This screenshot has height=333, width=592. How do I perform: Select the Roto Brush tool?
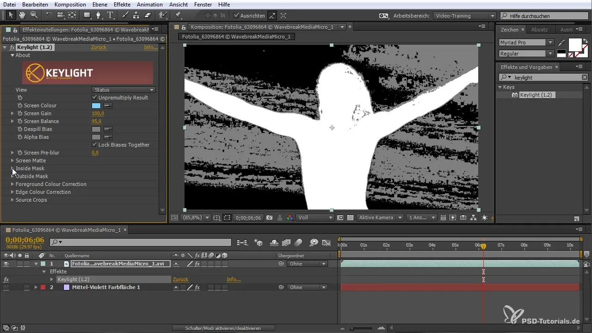(x=162, y=15)
